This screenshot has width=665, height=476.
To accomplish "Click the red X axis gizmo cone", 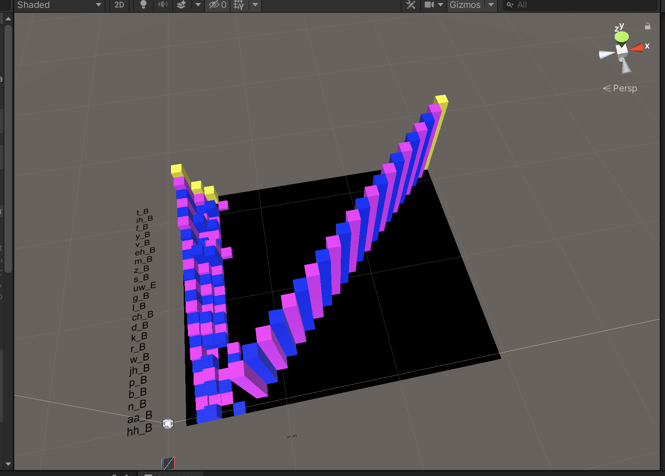I will (x=637, y=48).
